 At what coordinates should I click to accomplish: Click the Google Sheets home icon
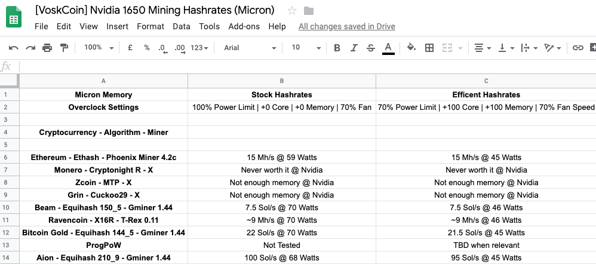[14, 17]
